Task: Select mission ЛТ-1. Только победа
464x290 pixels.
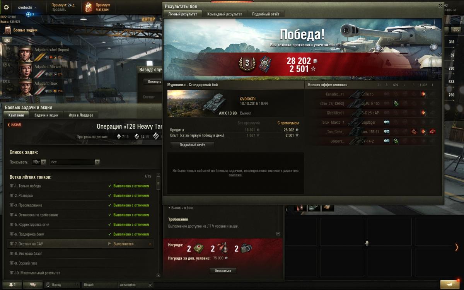Action: [80, 186]
